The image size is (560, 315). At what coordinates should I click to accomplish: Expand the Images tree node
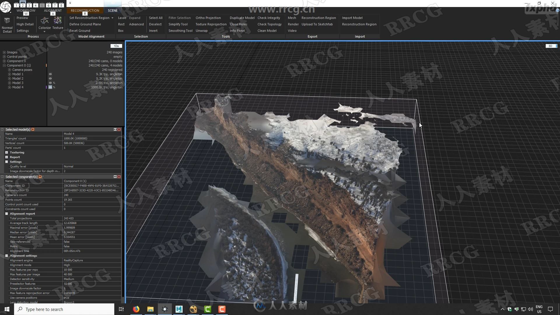[4, 52]
